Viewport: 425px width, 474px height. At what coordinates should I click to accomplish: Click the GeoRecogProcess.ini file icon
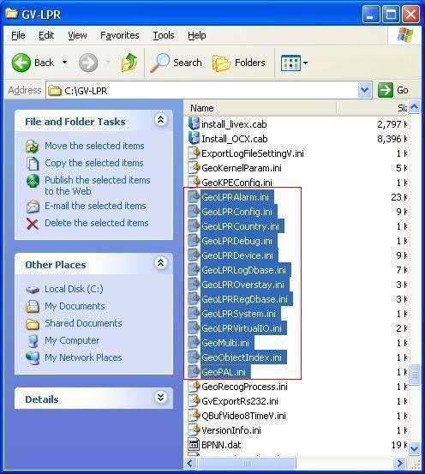click(194, 387)
